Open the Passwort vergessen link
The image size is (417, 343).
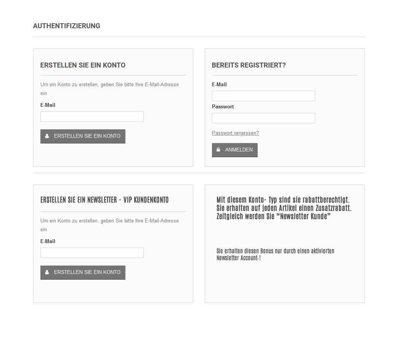235,133
